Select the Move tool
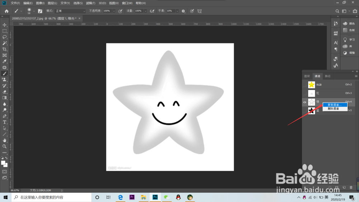This screenshot has height=202, width=359. tap(4, 25)
